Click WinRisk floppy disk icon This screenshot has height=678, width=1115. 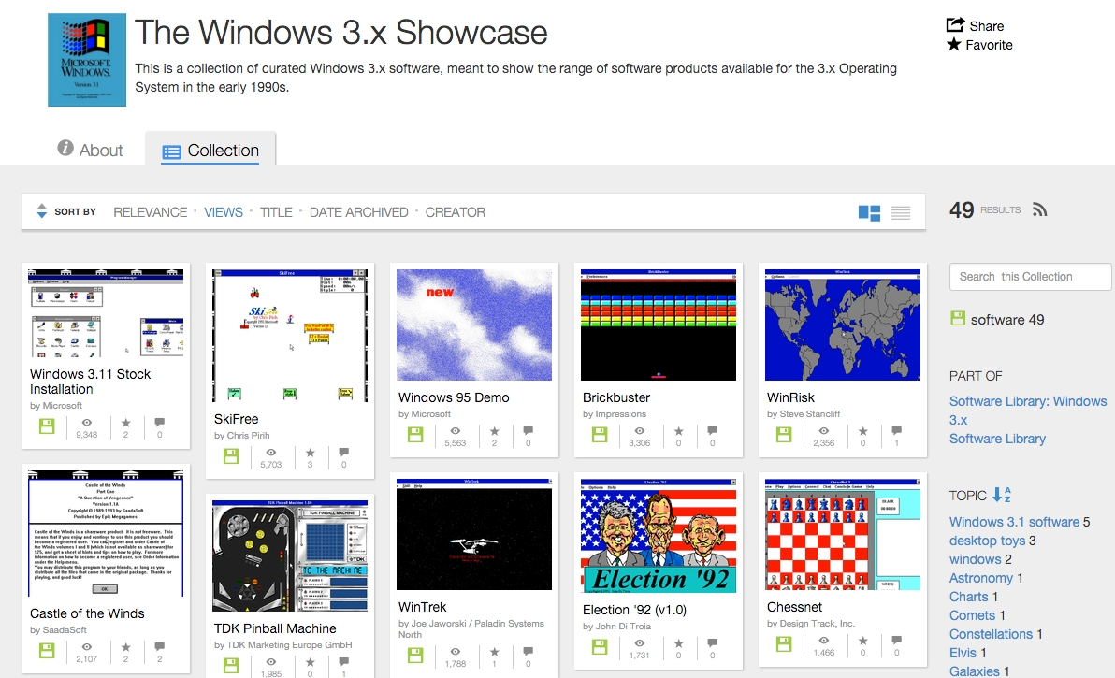(x=784, y=435)
